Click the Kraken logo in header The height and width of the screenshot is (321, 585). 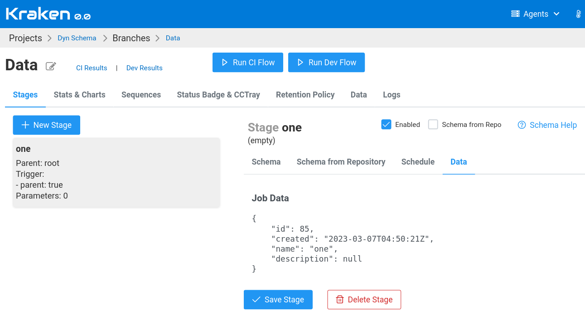click(x=48, y=14)
